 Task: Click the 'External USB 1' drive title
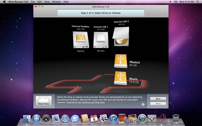101,27
